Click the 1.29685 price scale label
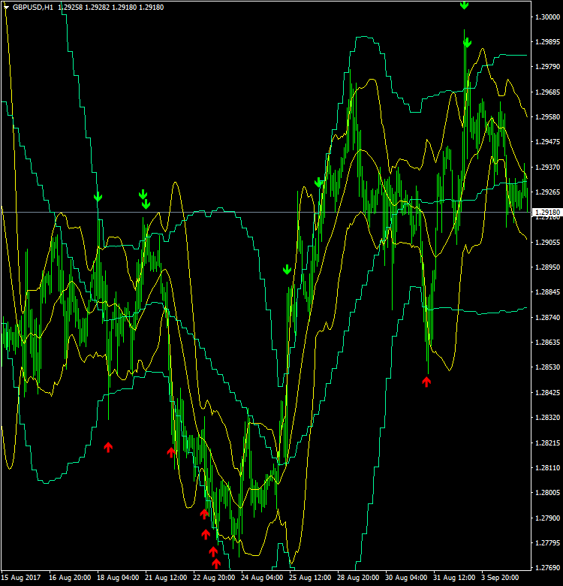The height and width of the screenshot is (586, 563). (547, 92)
